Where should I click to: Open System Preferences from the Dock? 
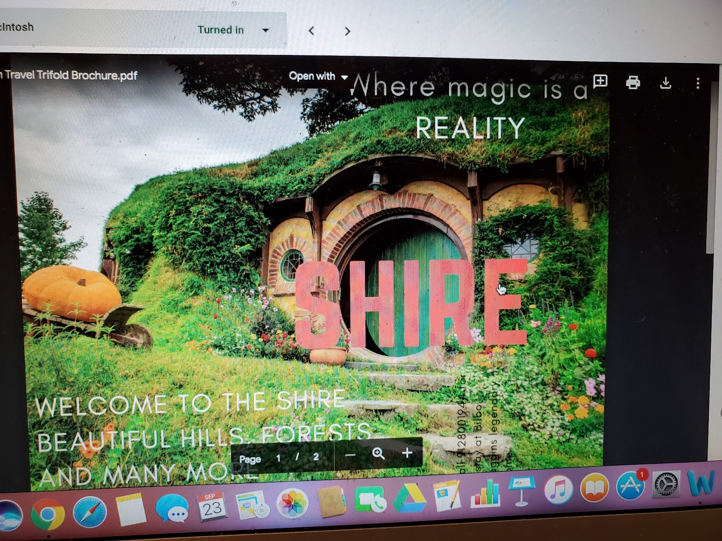click(x=666, y=485)
